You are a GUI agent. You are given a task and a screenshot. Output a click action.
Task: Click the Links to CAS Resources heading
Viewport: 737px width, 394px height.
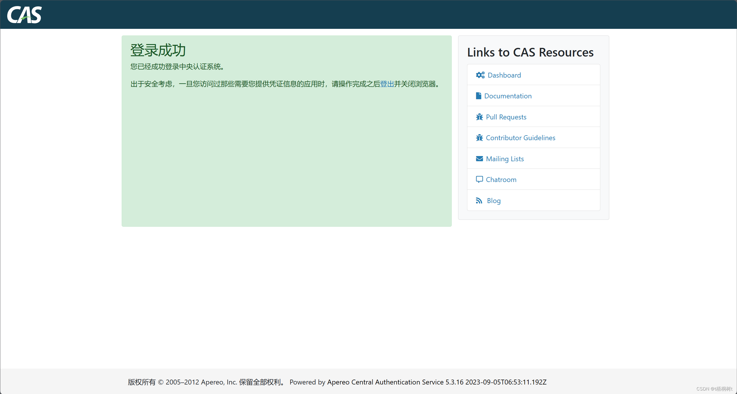pyautogui.click(x=530, y=52)
